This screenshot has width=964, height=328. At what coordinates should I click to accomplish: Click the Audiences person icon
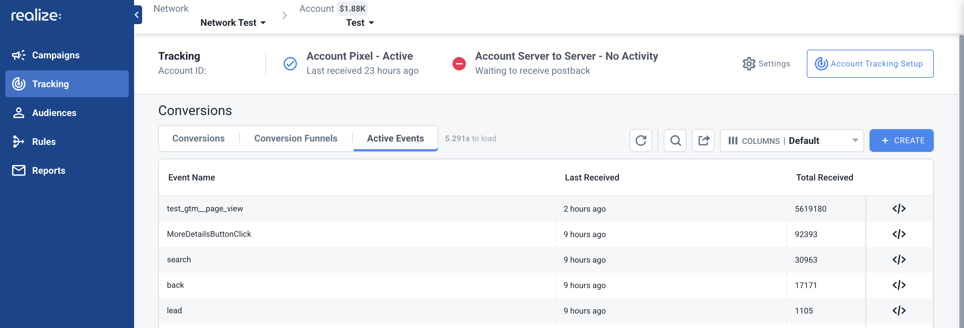19,113
